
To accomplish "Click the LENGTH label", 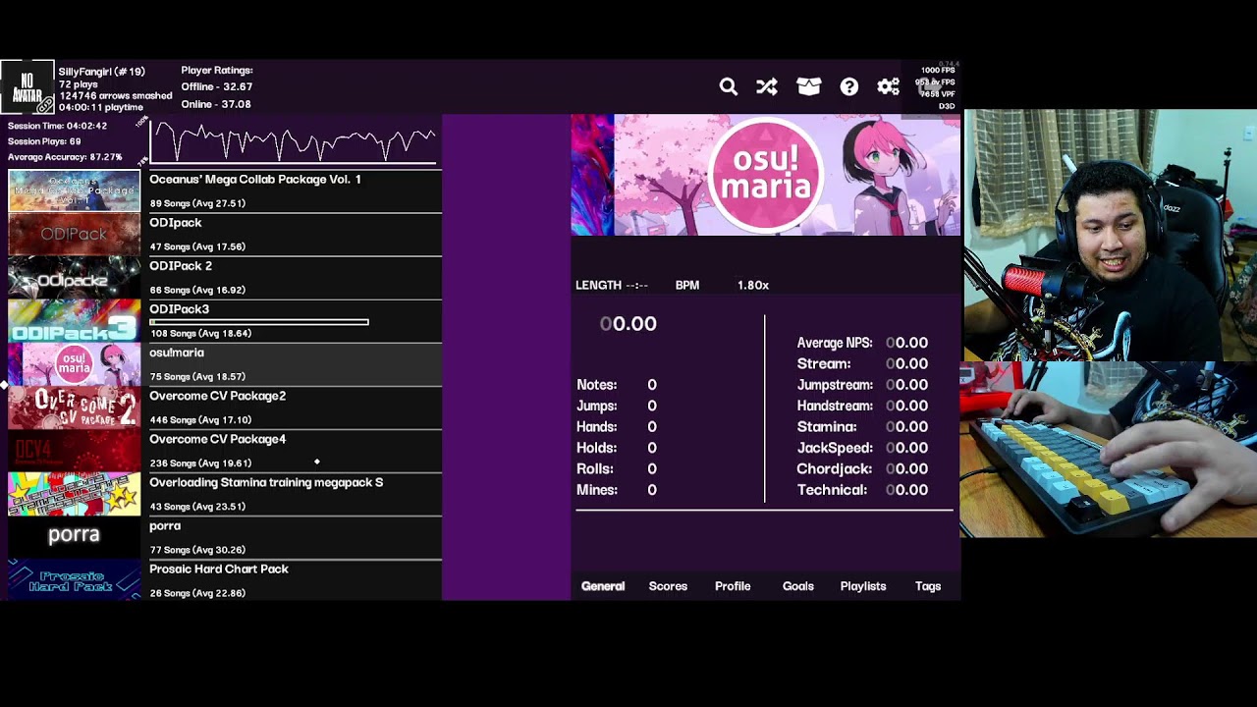I will [599, 285].
